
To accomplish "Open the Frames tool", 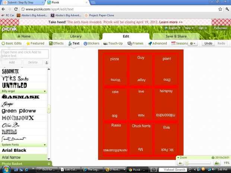I will 135,44.
